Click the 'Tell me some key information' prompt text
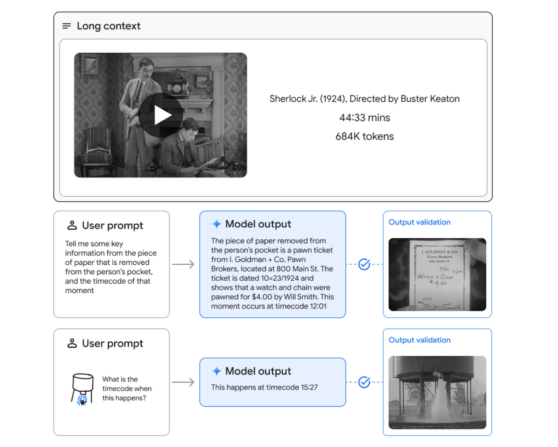 [111, 267]
